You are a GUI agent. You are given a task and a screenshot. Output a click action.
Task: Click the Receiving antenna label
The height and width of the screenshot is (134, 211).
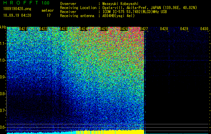(77, 16)
